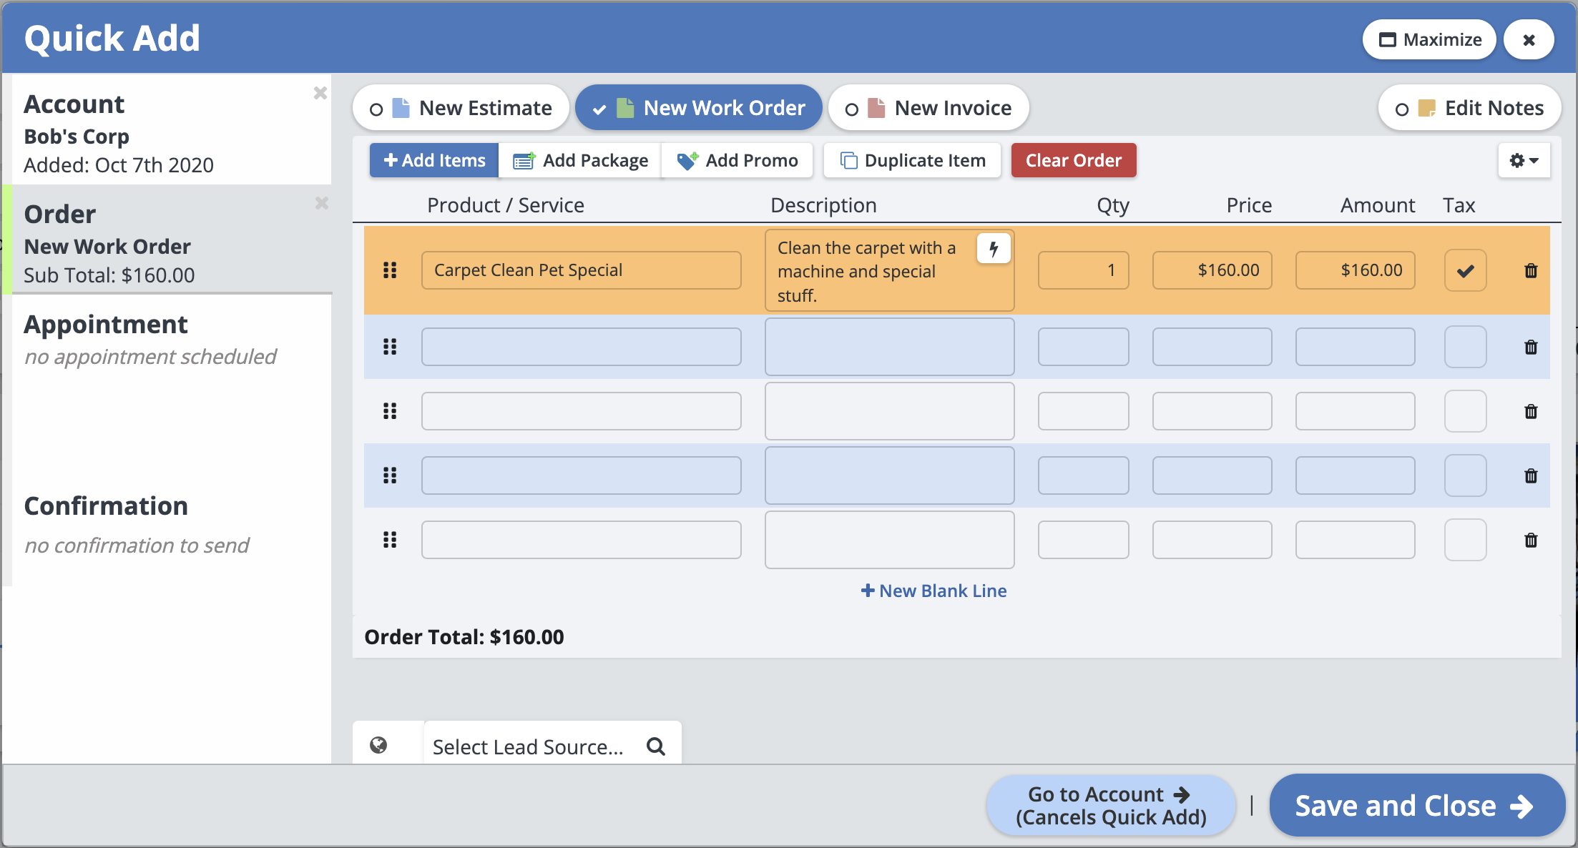Click the drag handle on the first item row

tap(390, 270)
